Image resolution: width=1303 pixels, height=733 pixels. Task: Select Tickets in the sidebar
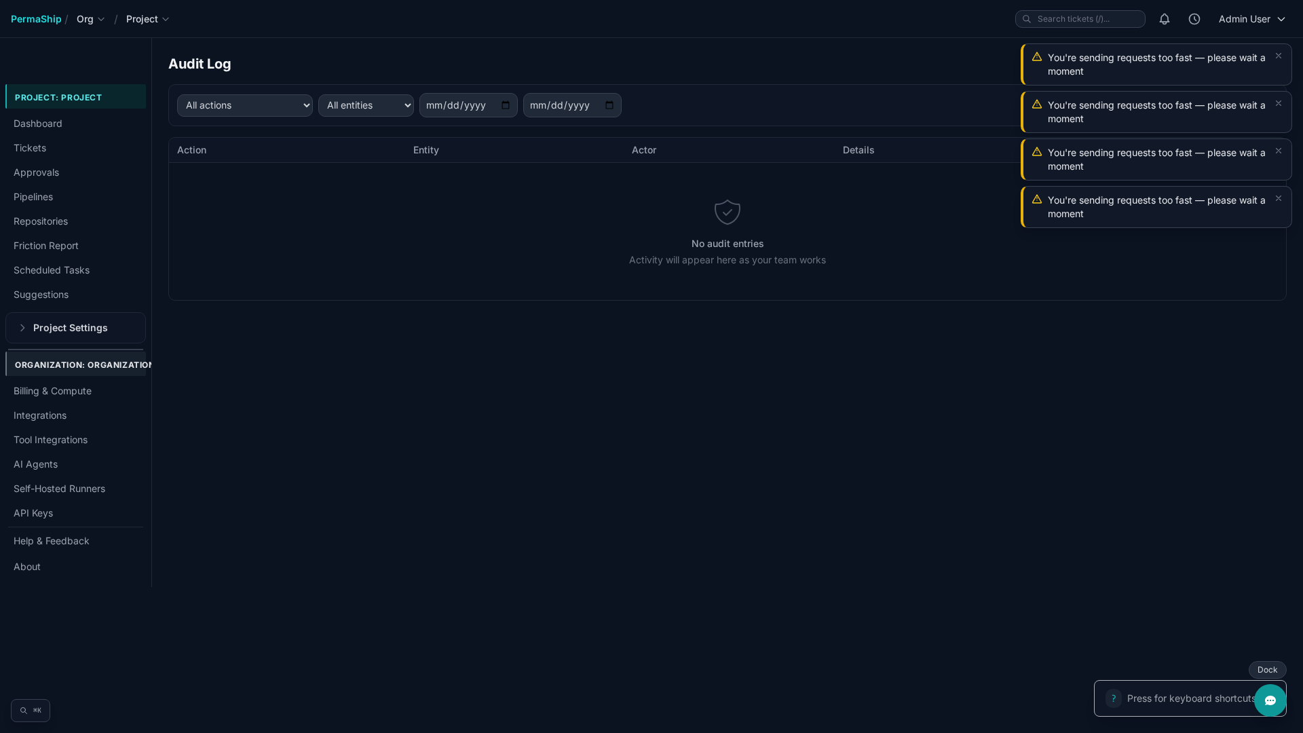30,148
